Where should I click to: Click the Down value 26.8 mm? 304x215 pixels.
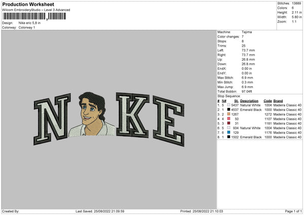coord(248,64)
